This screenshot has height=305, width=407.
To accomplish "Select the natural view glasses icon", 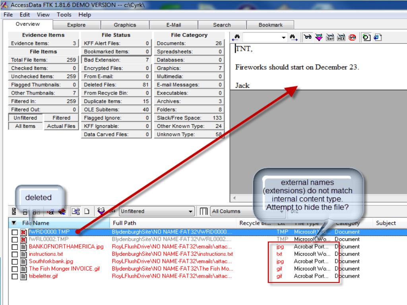I will 308,37.
